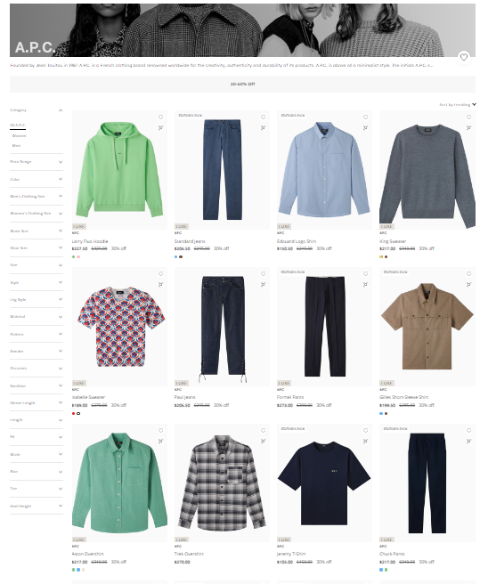This screenshot has width=488, height=584.
Task: Heart the Edouard Logo Shirt
Action: [365, 117]
